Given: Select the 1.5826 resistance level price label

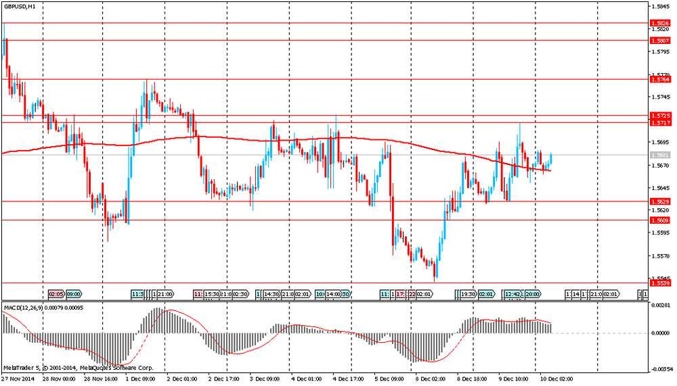Looking at the screenshot, I should (x=659, y=23).
